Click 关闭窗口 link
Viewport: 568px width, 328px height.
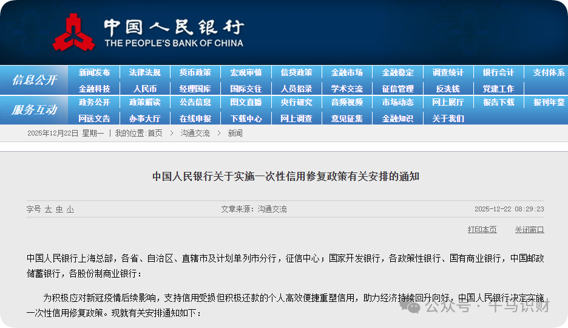pyautogui.click(x=529, y=230)
